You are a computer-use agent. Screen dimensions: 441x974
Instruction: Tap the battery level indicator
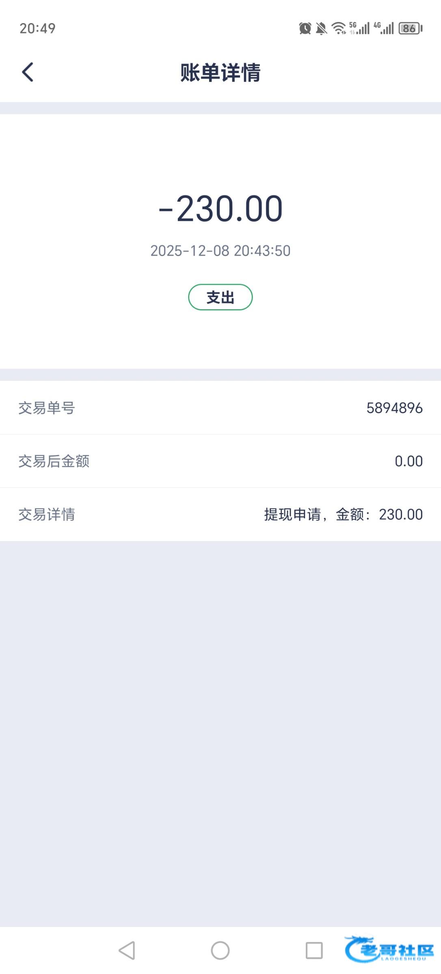(411, 28)
